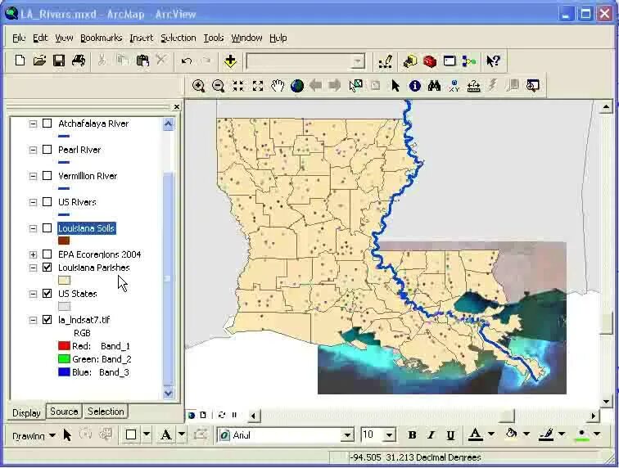Open the Editor toolbar
Image resolution: width=619 pixels, height=468 pixels.
(385, 61)
